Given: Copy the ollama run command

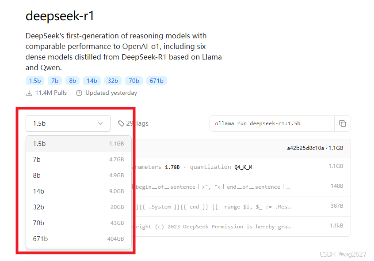Looking at the screenshot, I should [343, 123].
